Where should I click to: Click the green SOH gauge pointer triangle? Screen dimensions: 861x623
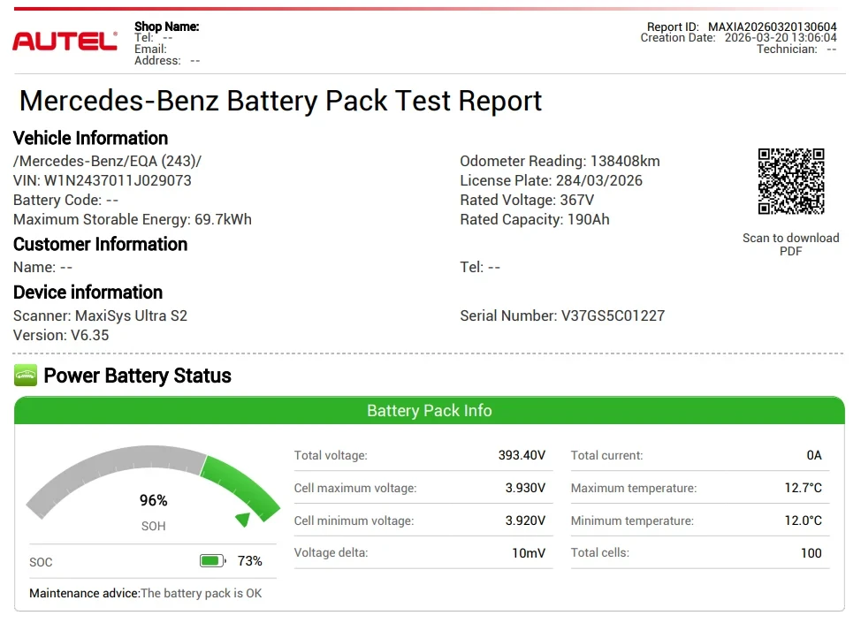tap(242, 519)
